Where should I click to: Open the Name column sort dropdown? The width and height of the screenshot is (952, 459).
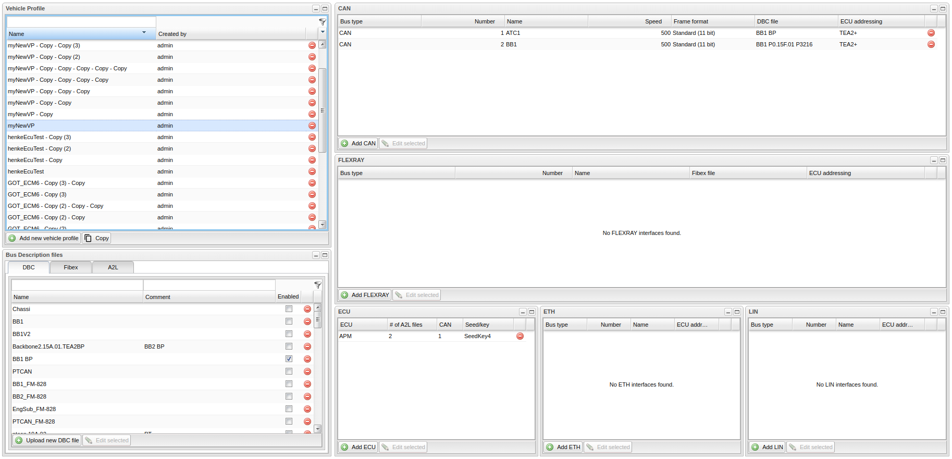click(x=144, y=33)
